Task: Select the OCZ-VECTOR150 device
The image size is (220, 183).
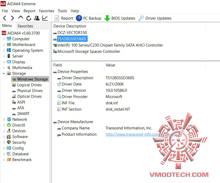Action: [72, 32]
